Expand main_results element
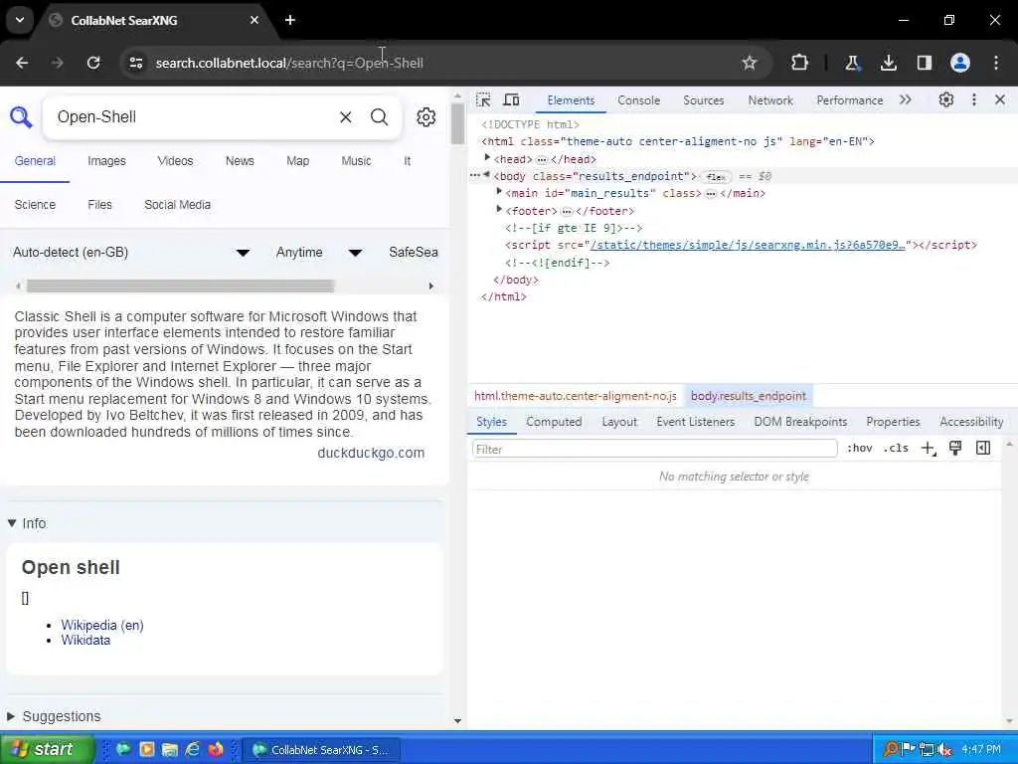 click(x=499, y=192)
